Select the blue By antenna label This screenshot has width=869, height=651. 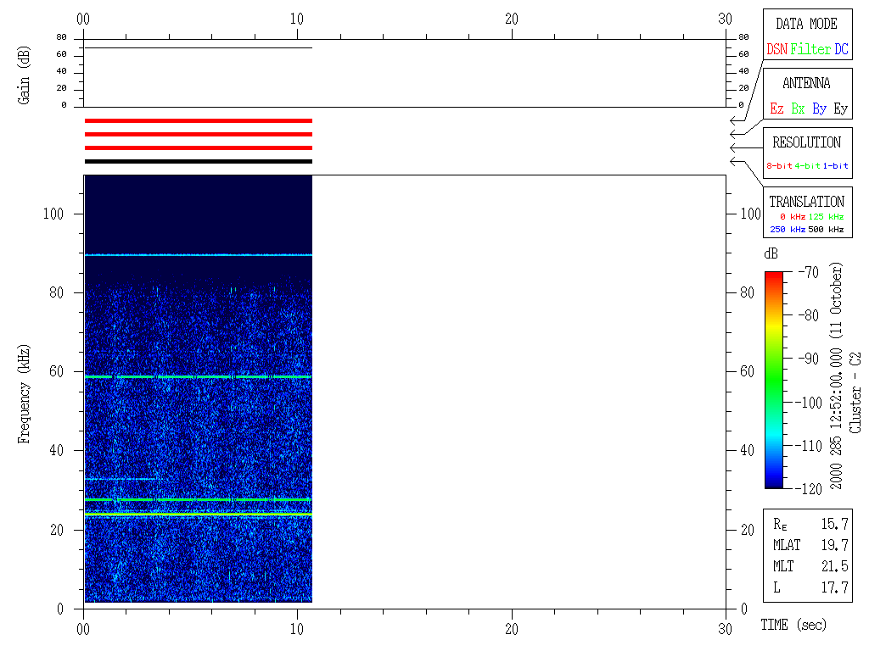819,108
